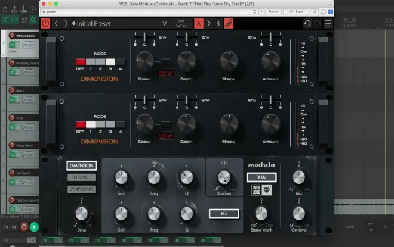The image size is (394, 247).
Task: Click top unit Amount Env slider
Action: click(270, 37)
